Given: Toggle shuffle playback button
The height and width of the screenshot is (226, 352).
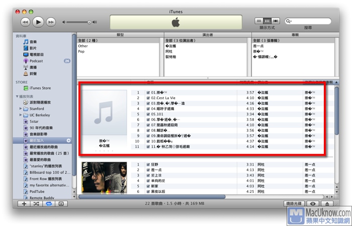Looking at the screenshot, I should pyautogui.click(x=36, y=204).
